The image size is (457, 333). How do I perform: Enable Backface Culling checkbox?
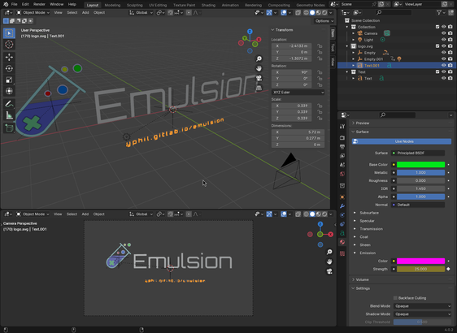pyautogui.click(x=395, y=298)
